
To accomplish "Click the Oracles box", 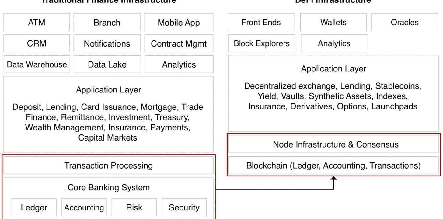I will point(405,22).
